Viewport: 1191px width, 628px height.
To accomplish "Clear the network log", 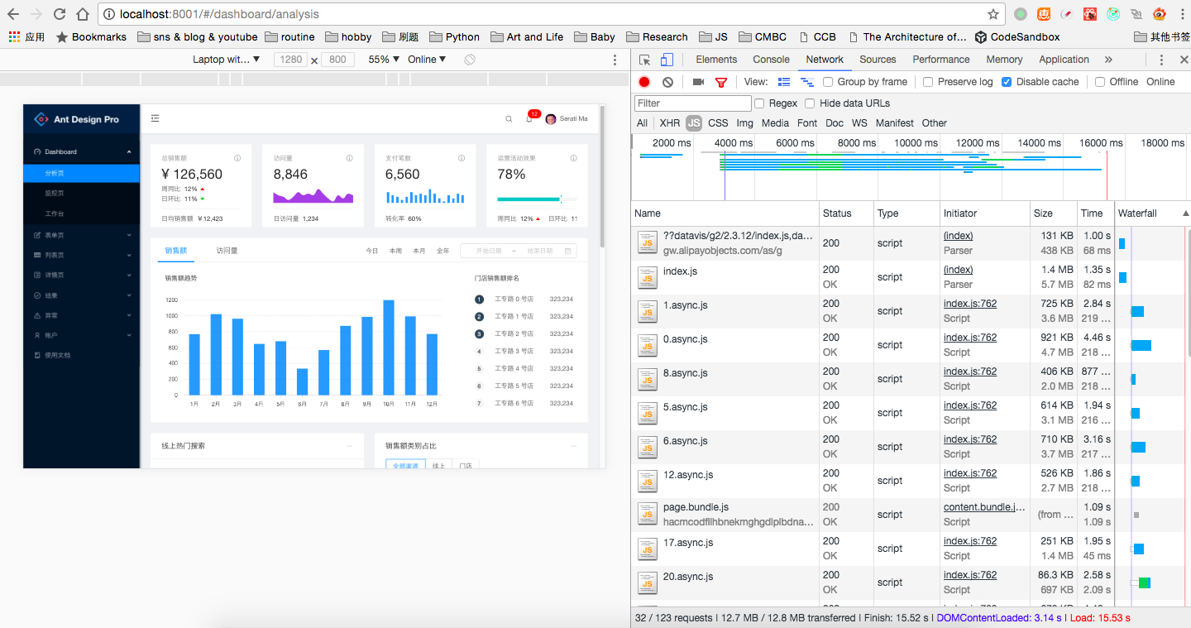I will pyautogui.click(x=667, y=82).
